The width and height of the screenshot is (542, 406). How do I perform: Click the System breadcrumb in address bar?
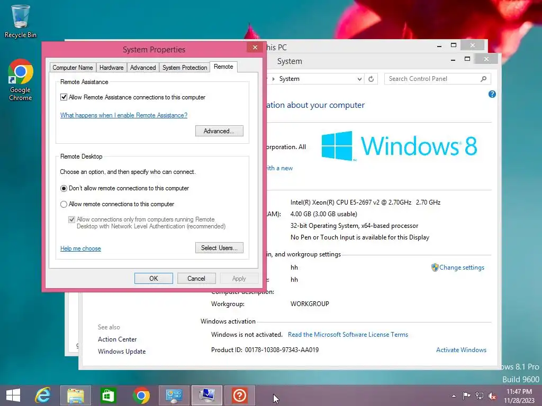coord(290,79)
